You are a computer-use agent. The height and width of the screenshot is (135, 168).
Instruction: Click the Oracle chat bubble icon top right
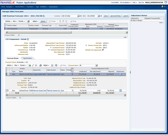coord(166,2)
